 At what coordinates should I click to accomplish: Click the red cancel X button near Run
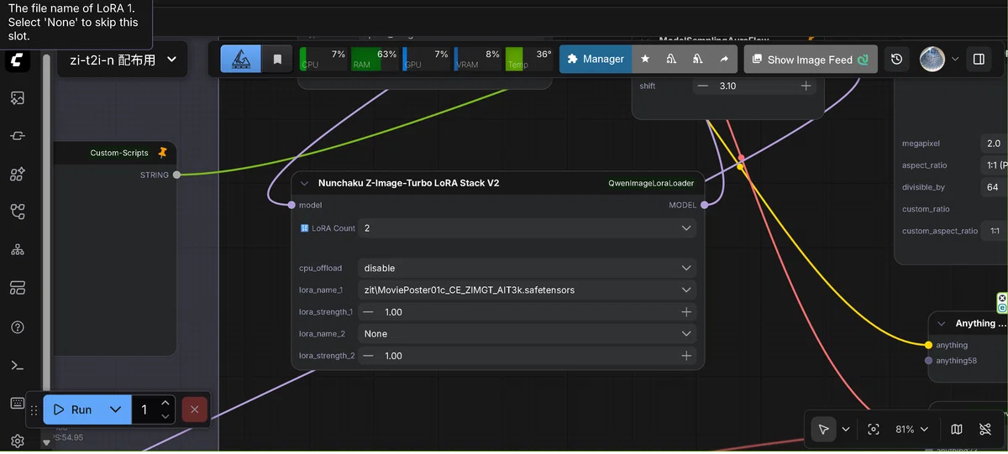(194, 410)
